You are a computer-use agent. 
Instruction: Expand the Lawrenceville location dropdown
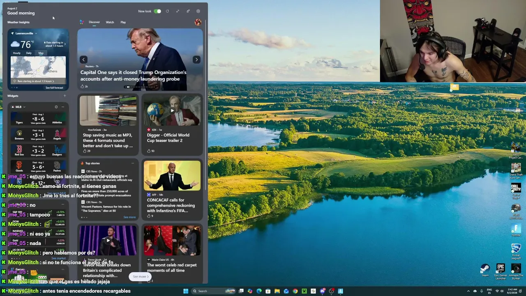[36, 33]
